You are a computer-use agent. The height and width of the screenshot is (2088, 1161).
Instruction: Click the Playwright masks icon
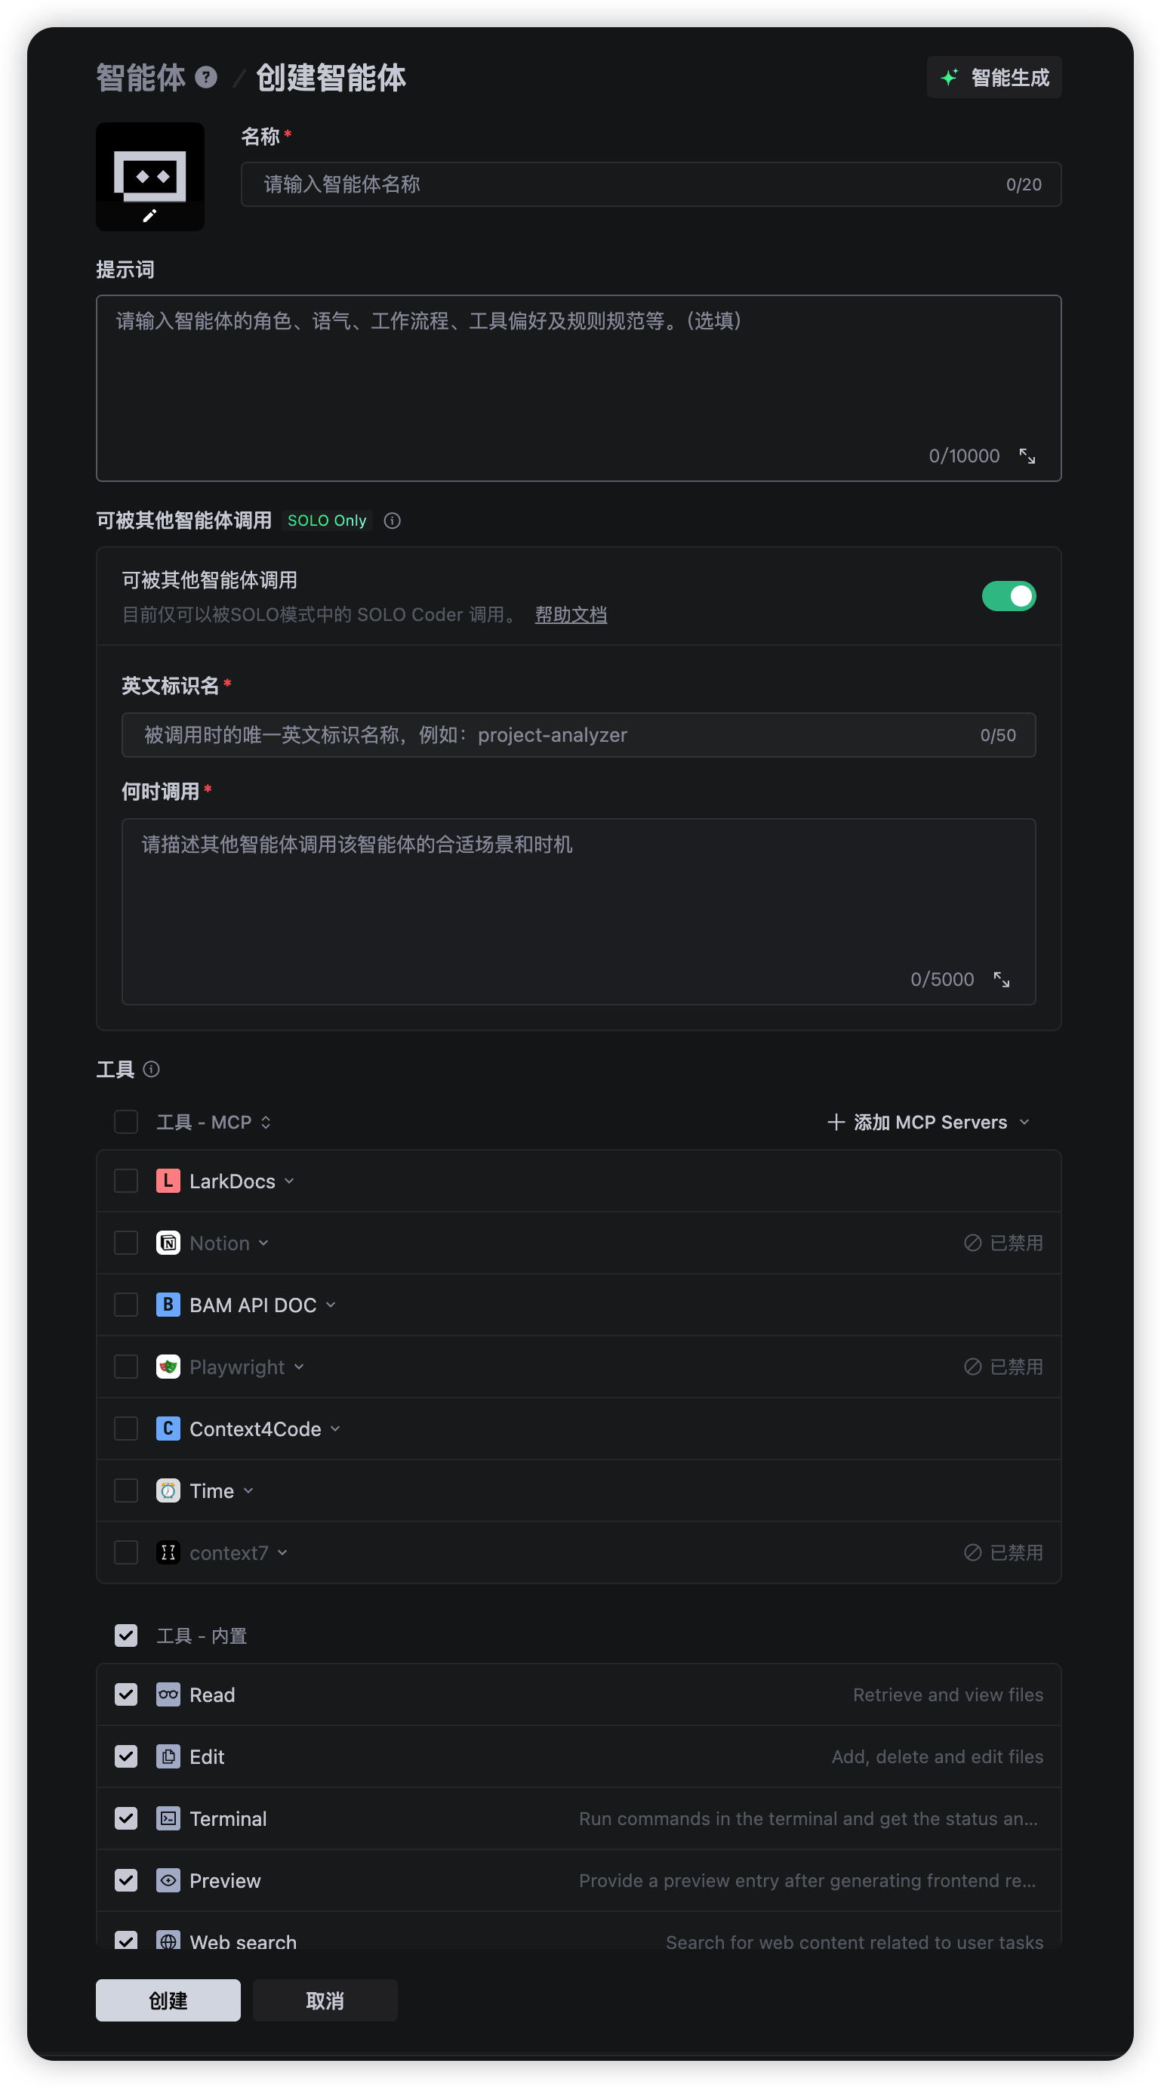[x=168, y=1367]
